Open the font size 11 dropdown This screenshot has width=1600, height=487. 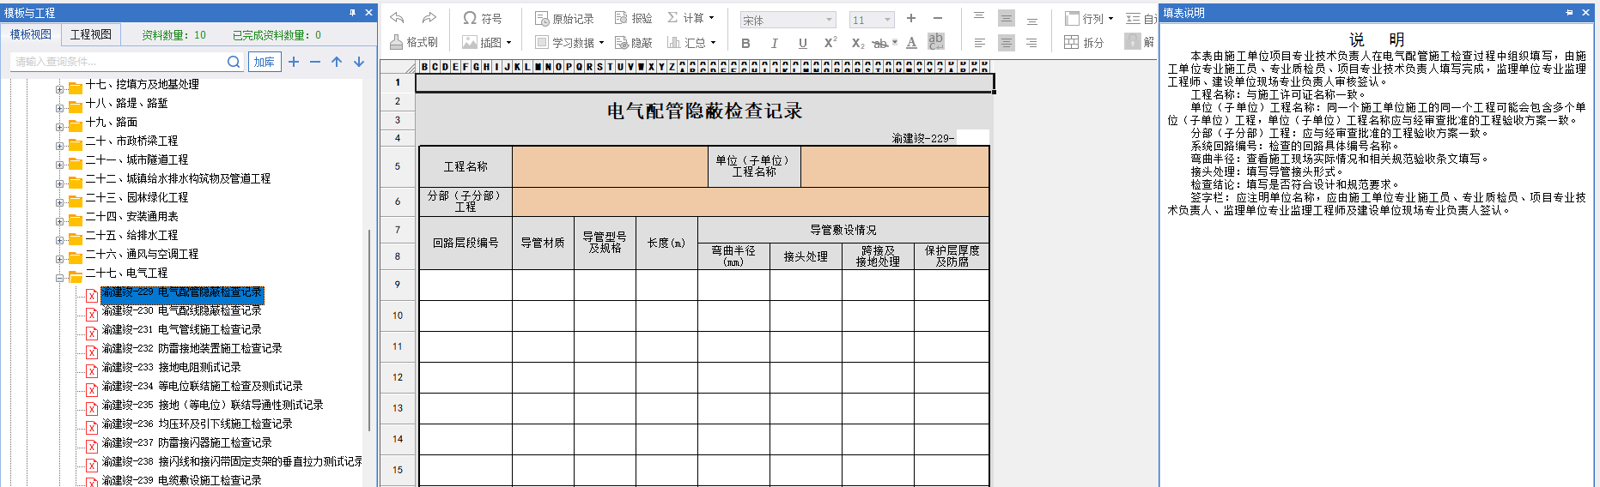pos(872,20)
